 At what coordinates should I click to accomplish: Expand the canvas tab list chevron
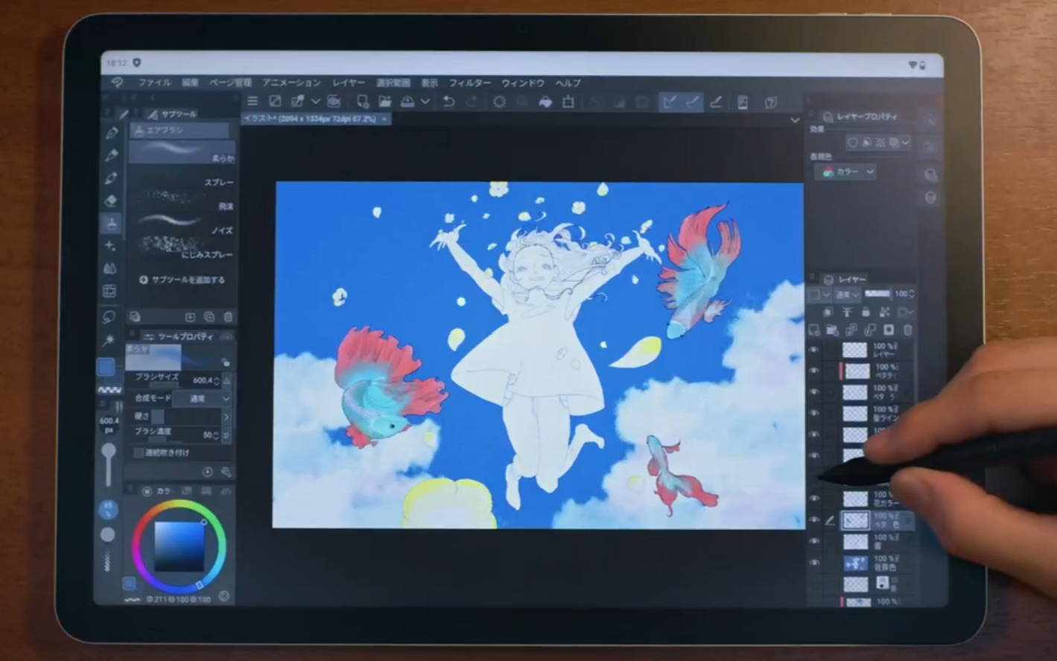795,120
